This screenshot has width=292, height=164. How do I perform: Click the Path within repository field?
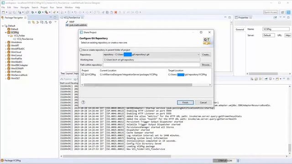pyautogui.click(x=151, y=65)
